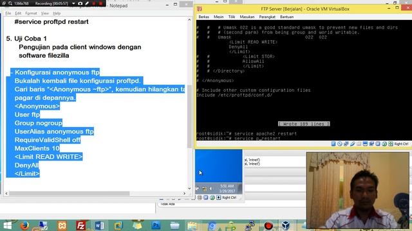Image resolution: width=412 pixels, height=231 pixels.
Task: Click the green mouse integration icon in FTP Server status bar
Action: (x=384, y=144)
